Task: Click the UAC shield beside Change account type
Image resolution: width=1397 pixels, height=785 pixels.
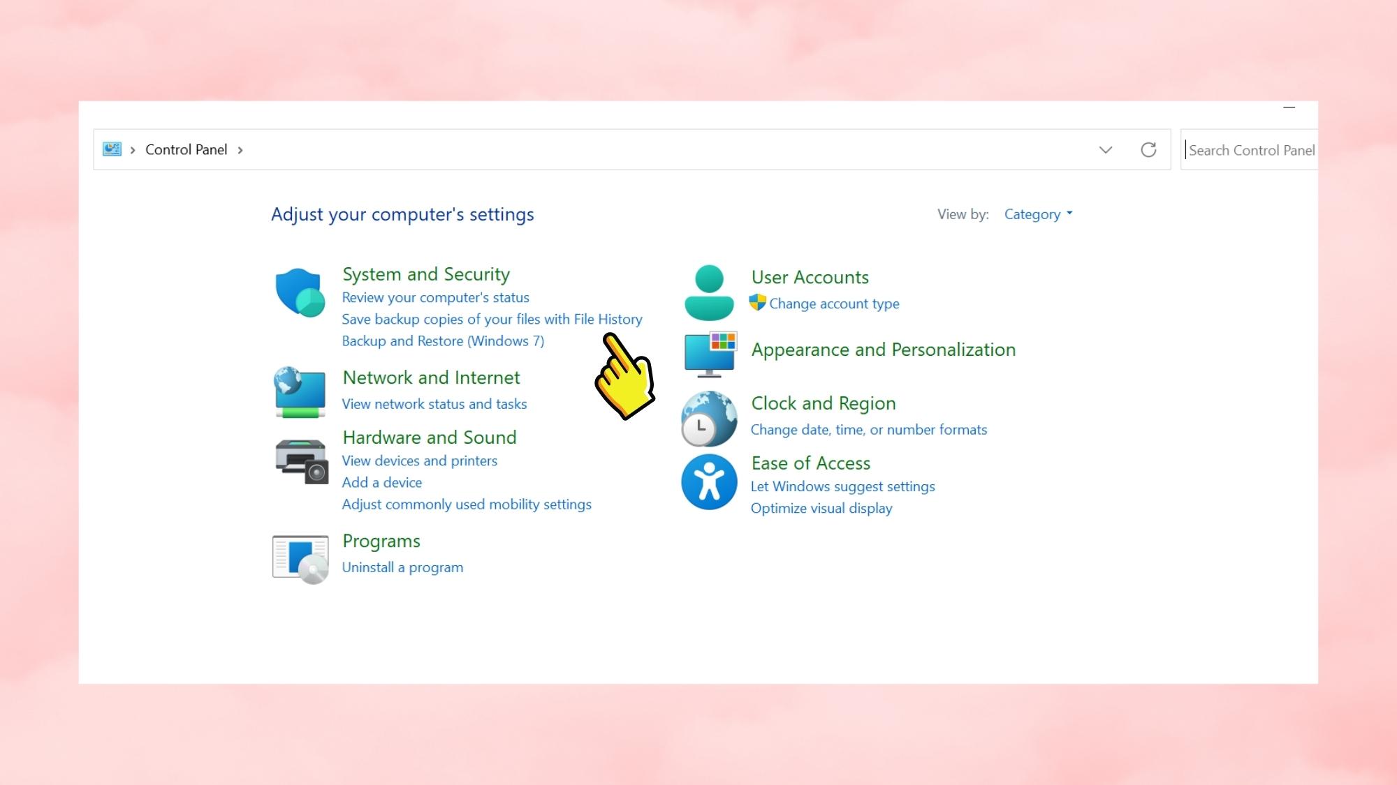Action: pyautogui.click(x=757, y=303)
